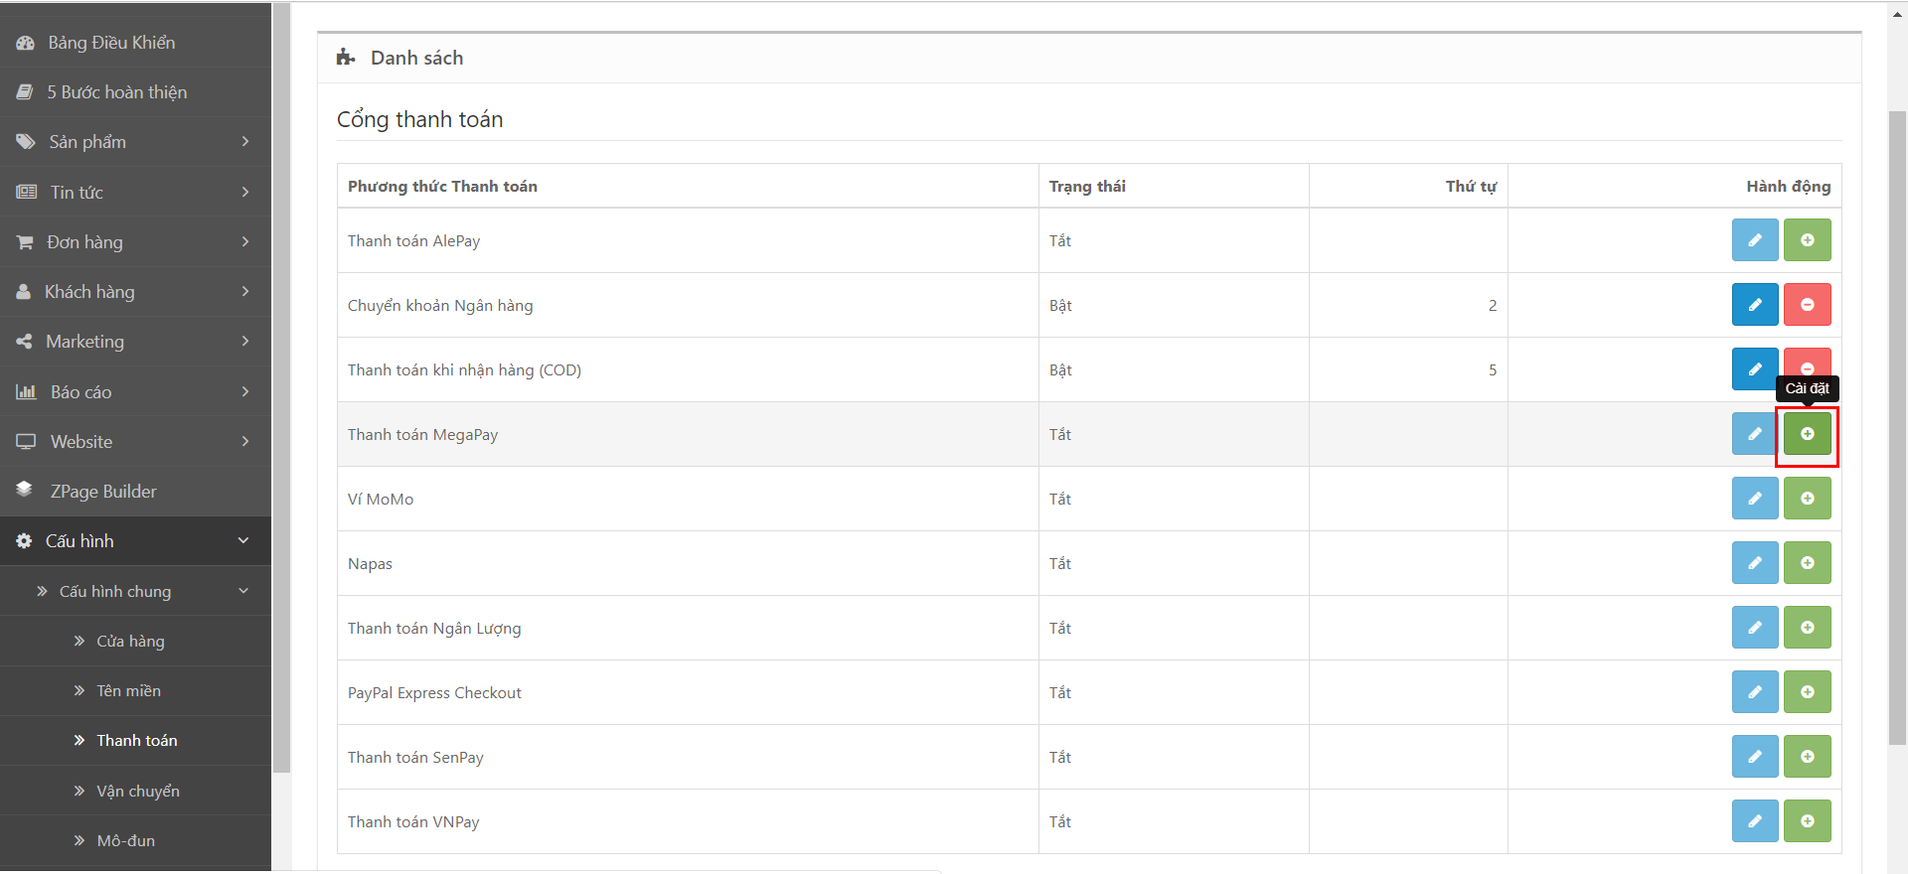Edit the Thanh toán SenPay method
This screenshot has width=1908, height=874.
tap(1755, 757)
